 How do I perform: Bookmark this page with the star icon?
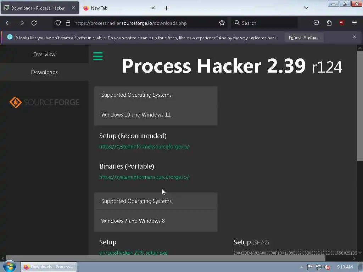[222, 23]
